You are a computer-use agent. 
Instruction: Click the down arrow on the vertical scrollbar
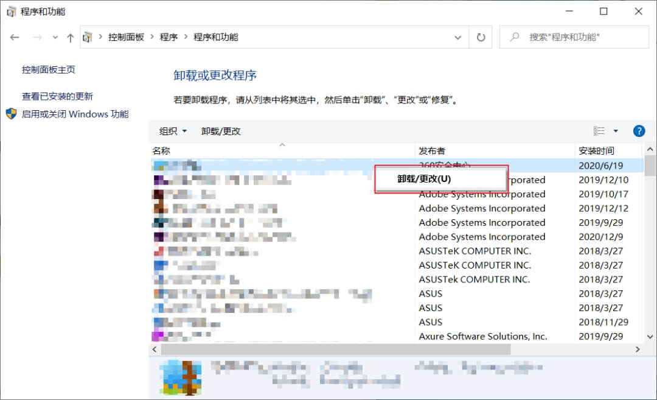(x=649, y=336)
